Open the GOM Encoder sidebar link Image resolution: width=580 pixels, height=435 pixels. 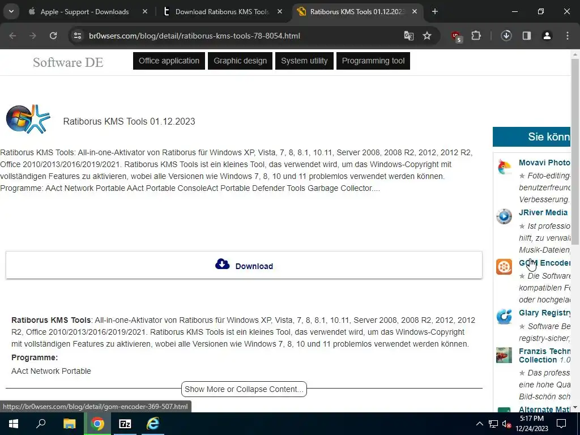coord(544,263)
